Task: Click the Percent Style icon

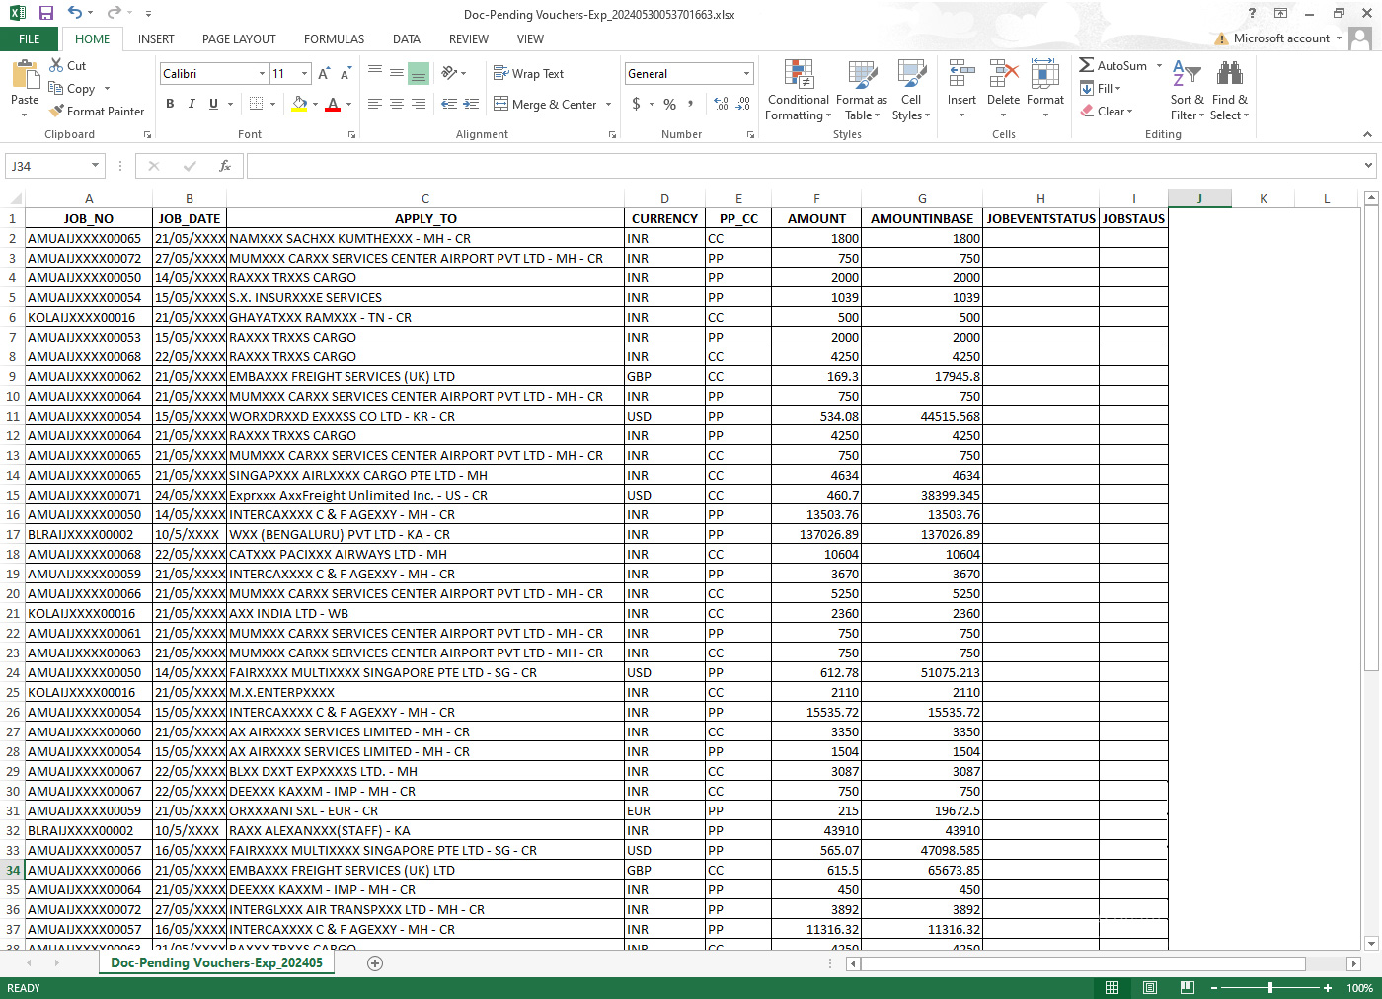Action: 669,104
